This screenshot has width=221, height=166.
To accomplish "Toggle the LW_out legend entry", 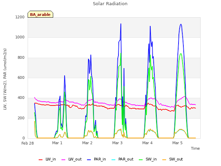I will [x=71, y=159].
